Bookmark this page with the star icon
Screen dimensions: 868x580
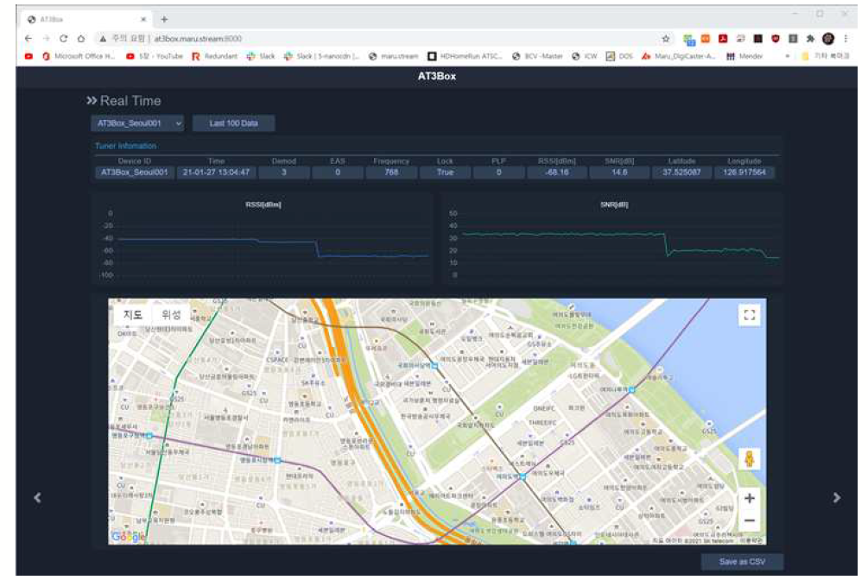coord(665,39)
